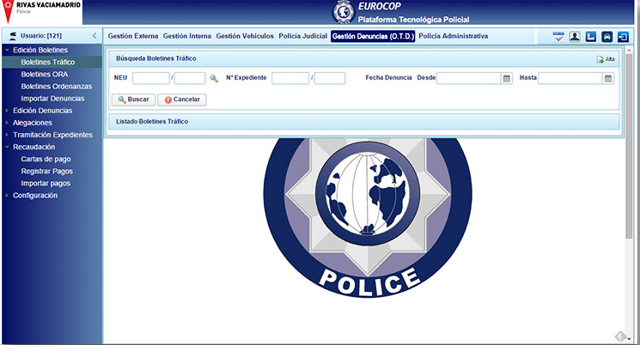Focus the second NEU input field
640x345 pixels.
[190, 78]
